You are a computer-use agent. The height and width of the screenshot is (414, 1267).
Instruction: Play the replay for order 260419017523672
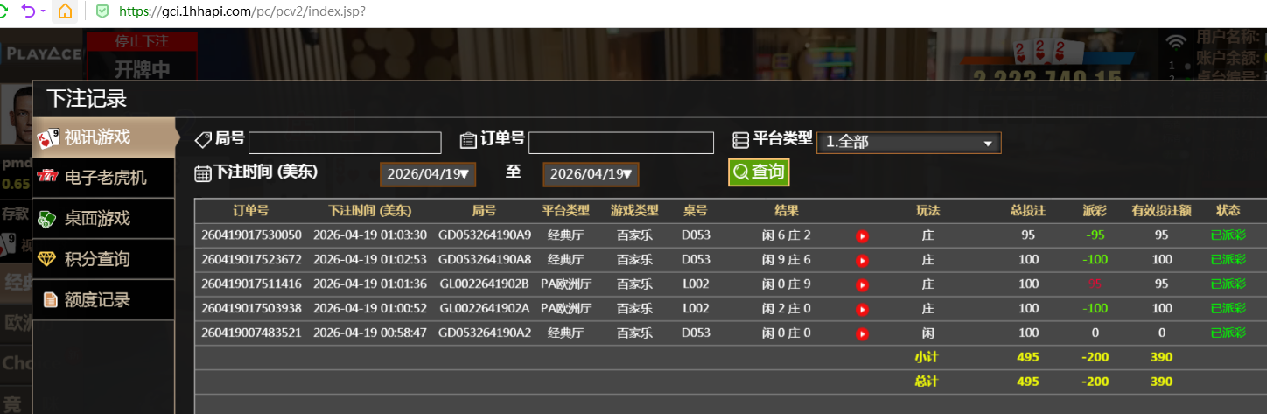[862, 260]
